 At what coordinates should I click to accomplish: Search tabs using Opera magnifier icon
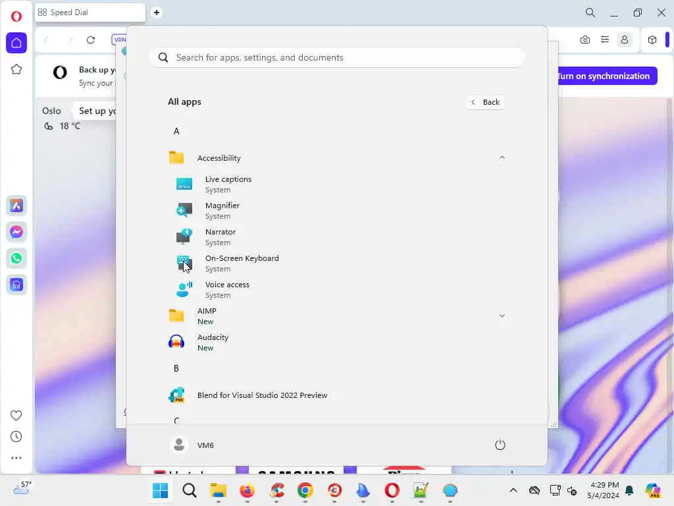(590, 13)
